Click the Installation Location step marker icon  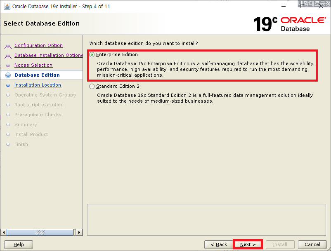8,85
